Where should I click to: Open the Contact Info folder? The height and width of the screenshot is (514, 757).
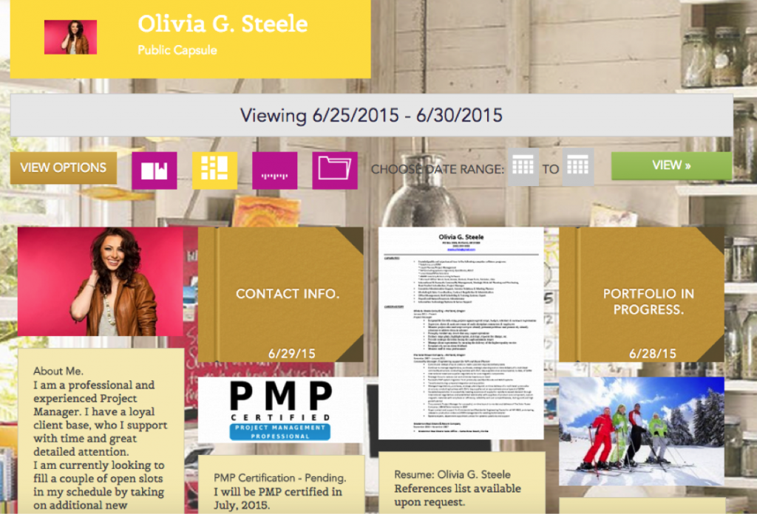pos(280,294)
